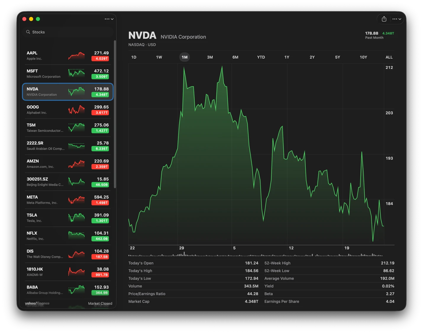Open the Yahoo Finance link
423x333 pixels.
(x=37, y=303)
